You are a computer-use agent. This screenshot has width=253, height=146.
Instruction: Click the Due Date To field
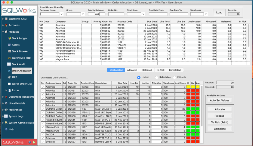click(179, 14)
